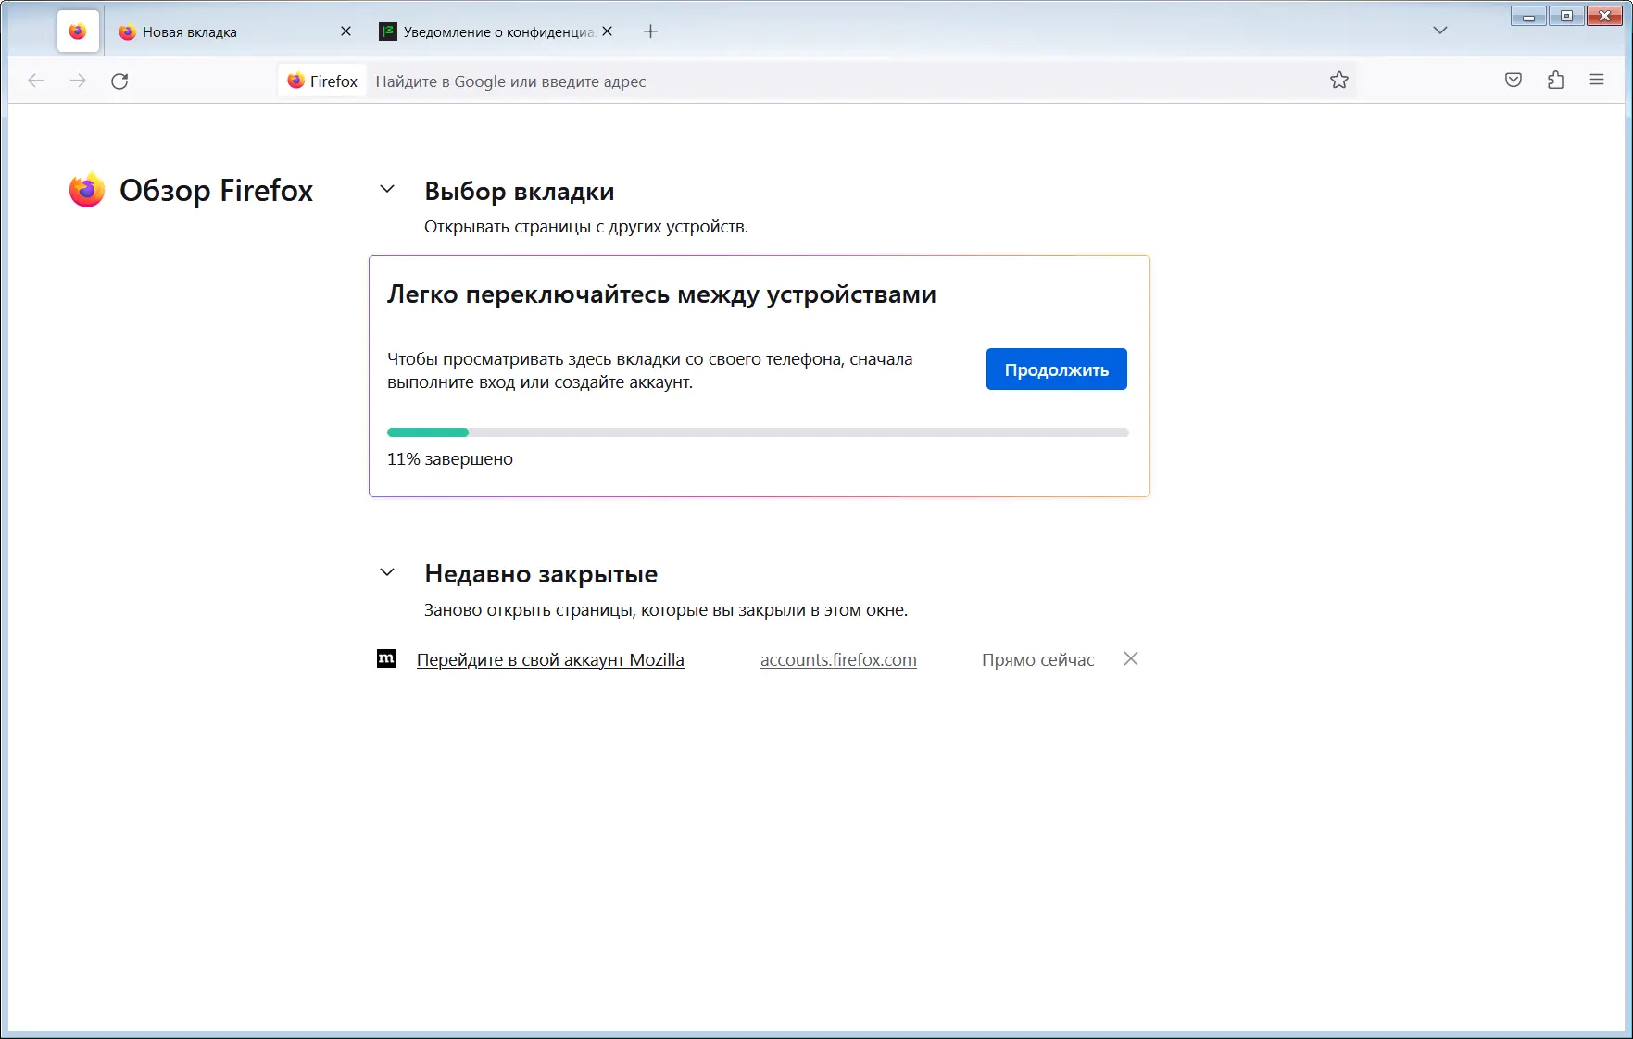
Task: Click the 'Недавно закрытые' heading
Action: click(x=541, y=574)
